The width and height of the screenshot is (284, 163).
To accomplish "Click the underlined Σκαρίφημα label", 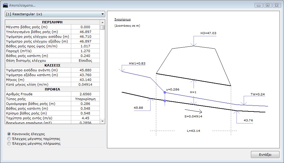I will [x=123, y=19].
